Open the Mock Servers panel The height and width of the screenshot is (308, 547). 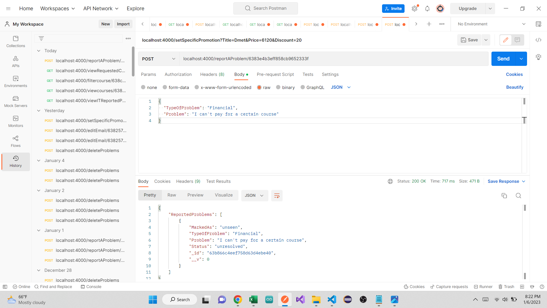(x=16, y=102)
